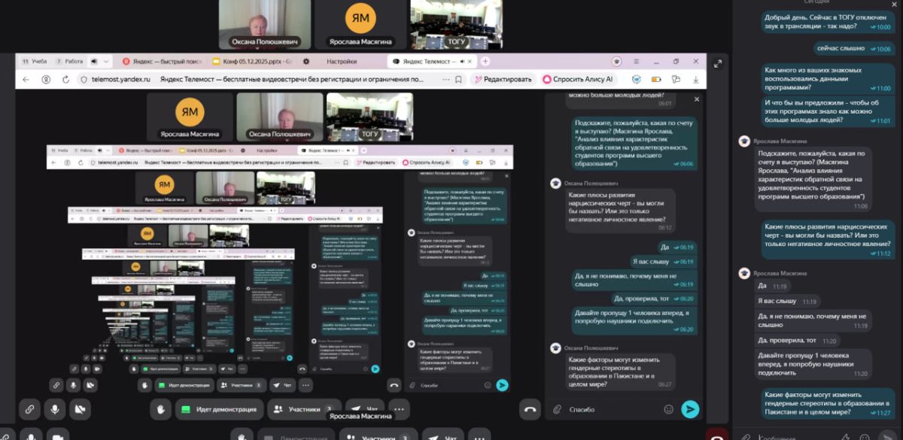Reload page using the topmost browser refresh icon
This screenshot has width=903, height=440.
66,79
